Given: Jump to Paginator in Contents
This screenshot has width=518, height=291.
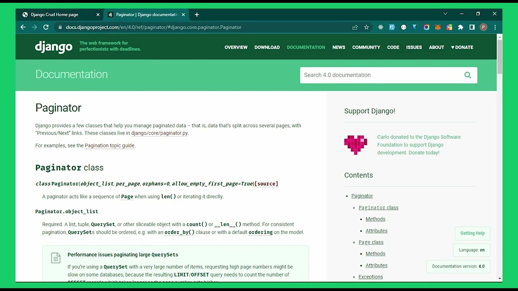Looking at the screenshot, I should 362,196.
